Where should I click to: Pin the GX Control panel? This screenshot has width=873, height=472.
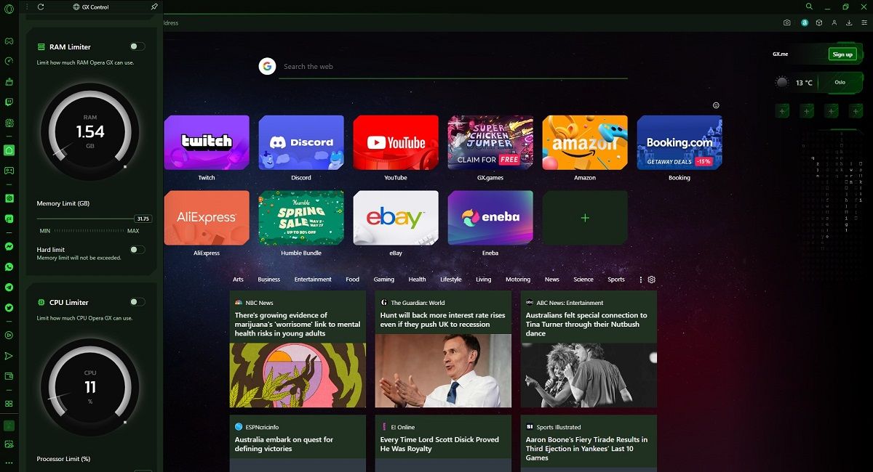(154, 7)
